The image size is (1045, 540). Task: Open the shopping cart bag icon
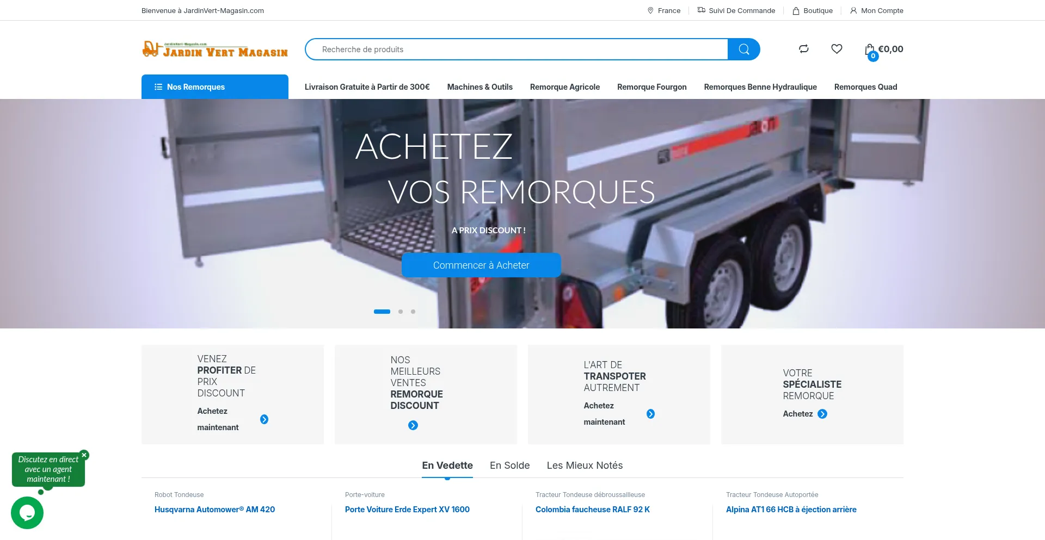coord(870,49)
